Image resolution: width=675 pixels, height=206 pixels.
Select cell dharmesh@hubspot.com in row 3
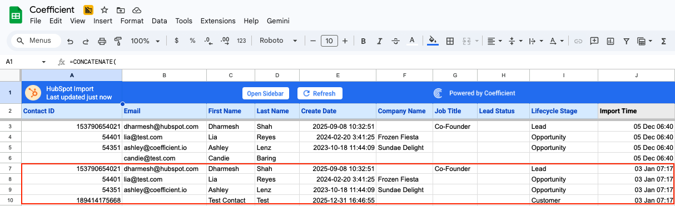[x=165, y=127]
